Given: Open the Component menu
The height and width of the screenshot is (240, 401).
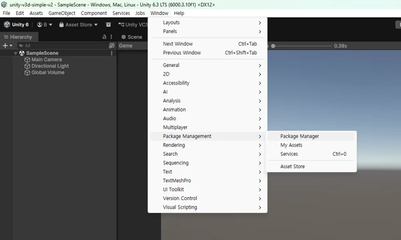Looking at the screenshot, I should pos(94,13).
